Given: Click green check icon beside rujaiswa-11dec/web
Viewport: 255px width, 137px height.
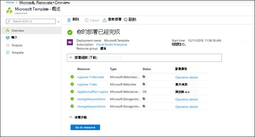Looking at the screenshot, I should [x=72, y=77].
